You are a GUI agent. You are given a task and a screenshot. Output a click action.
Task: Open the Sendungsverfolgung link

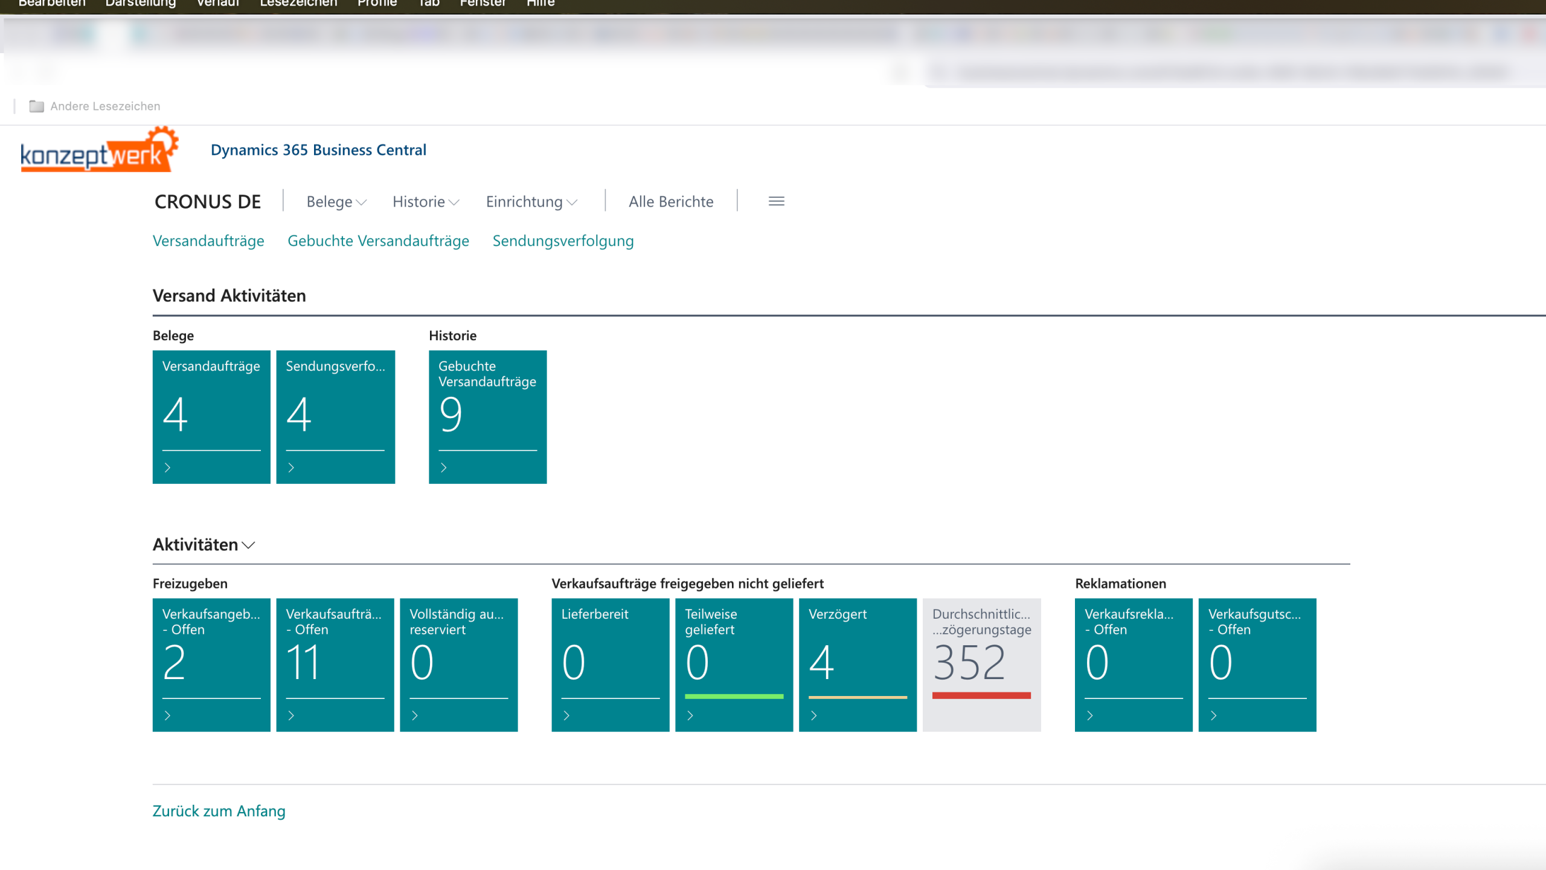(563, 240)
